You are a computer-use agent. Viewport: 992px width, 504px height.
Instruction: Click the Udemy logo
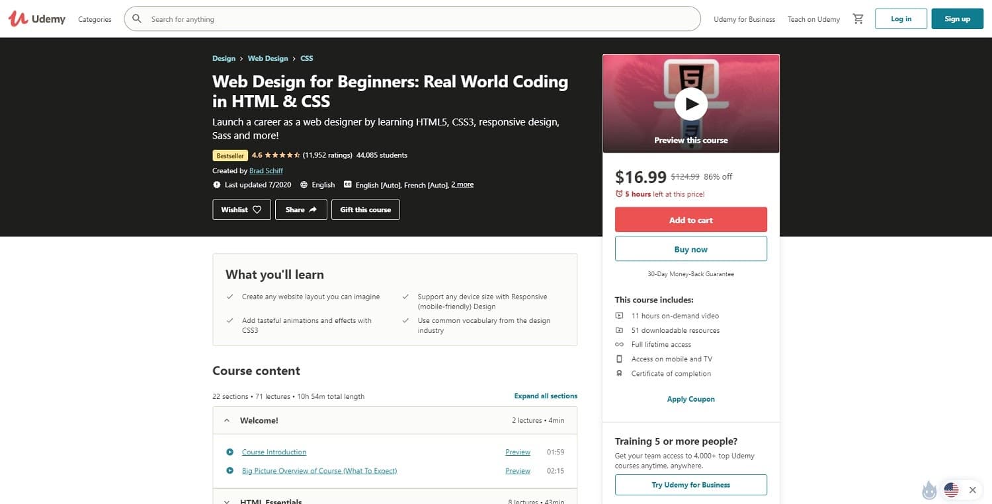36,18
